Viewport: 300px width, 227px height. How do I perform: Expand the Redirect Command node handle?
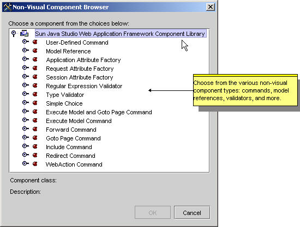coord(26,155)
